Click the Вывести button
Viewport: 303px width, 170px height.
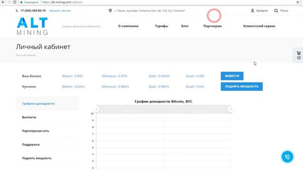[232, 76]
